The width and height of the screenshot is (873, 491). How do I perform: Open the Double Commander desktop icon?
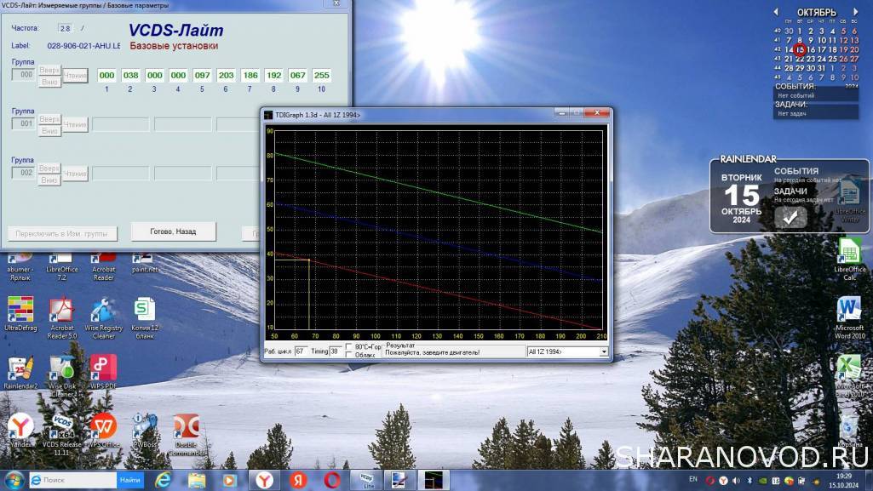(186, 425)
